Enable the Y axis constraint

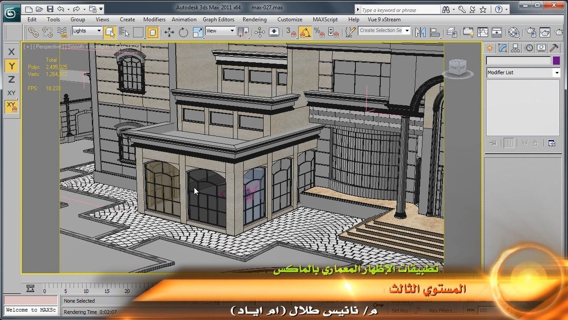[x=12, y=66]
